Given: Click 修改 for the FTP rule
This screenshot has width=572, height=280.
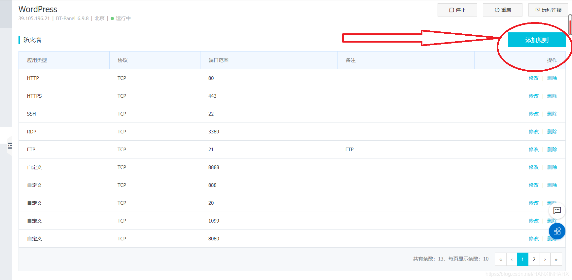Looking at the screenshot, I should (534, 150).
